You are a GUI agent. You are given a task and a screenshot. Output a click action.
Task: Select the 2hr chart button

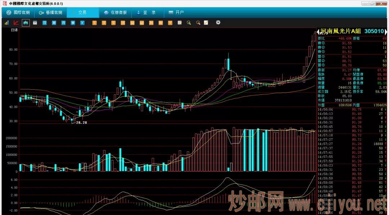click(151, 23)
